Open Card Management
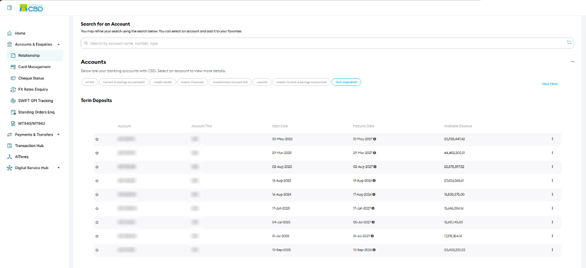 pos(35,67)
